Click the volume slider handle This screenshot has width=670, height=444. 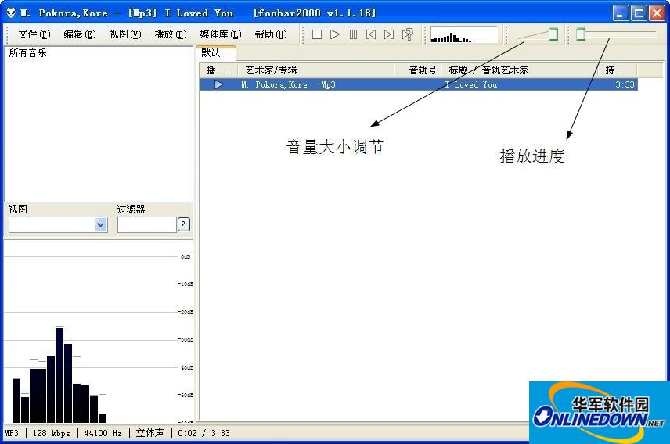coord(553,34)
